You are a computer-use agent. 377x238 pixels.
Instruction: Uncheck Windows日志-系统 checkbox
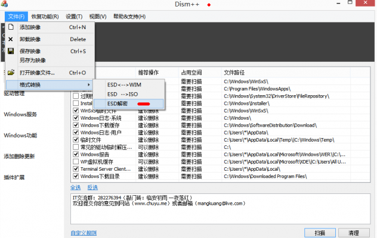click(x=76, y=118)
